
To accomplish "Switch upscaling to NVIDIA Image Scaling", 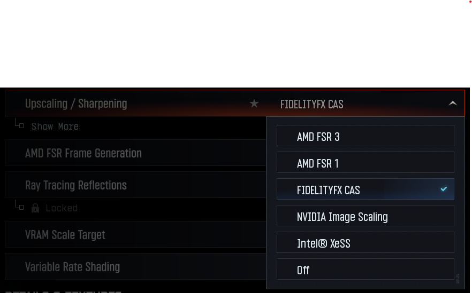I will [x=365, y=216].
